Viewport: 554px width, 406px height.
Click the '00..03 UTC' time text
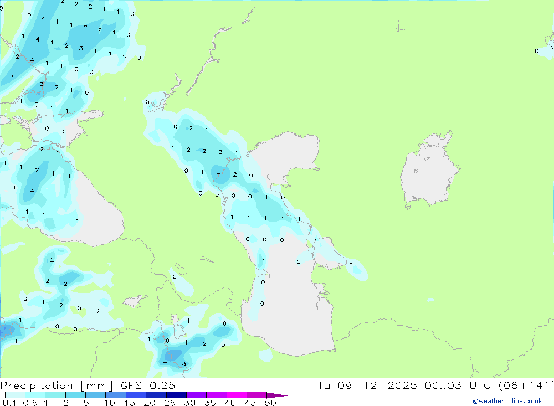(459, 385)
